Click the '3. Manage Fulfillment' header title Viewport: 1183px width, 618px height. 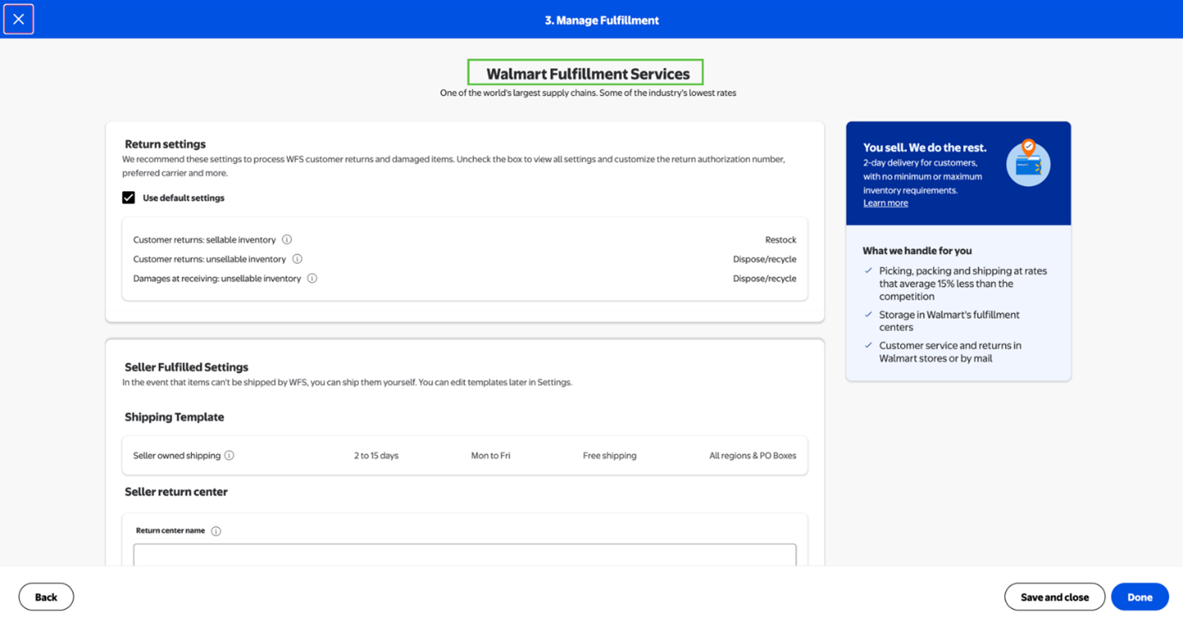click(601, 21)
